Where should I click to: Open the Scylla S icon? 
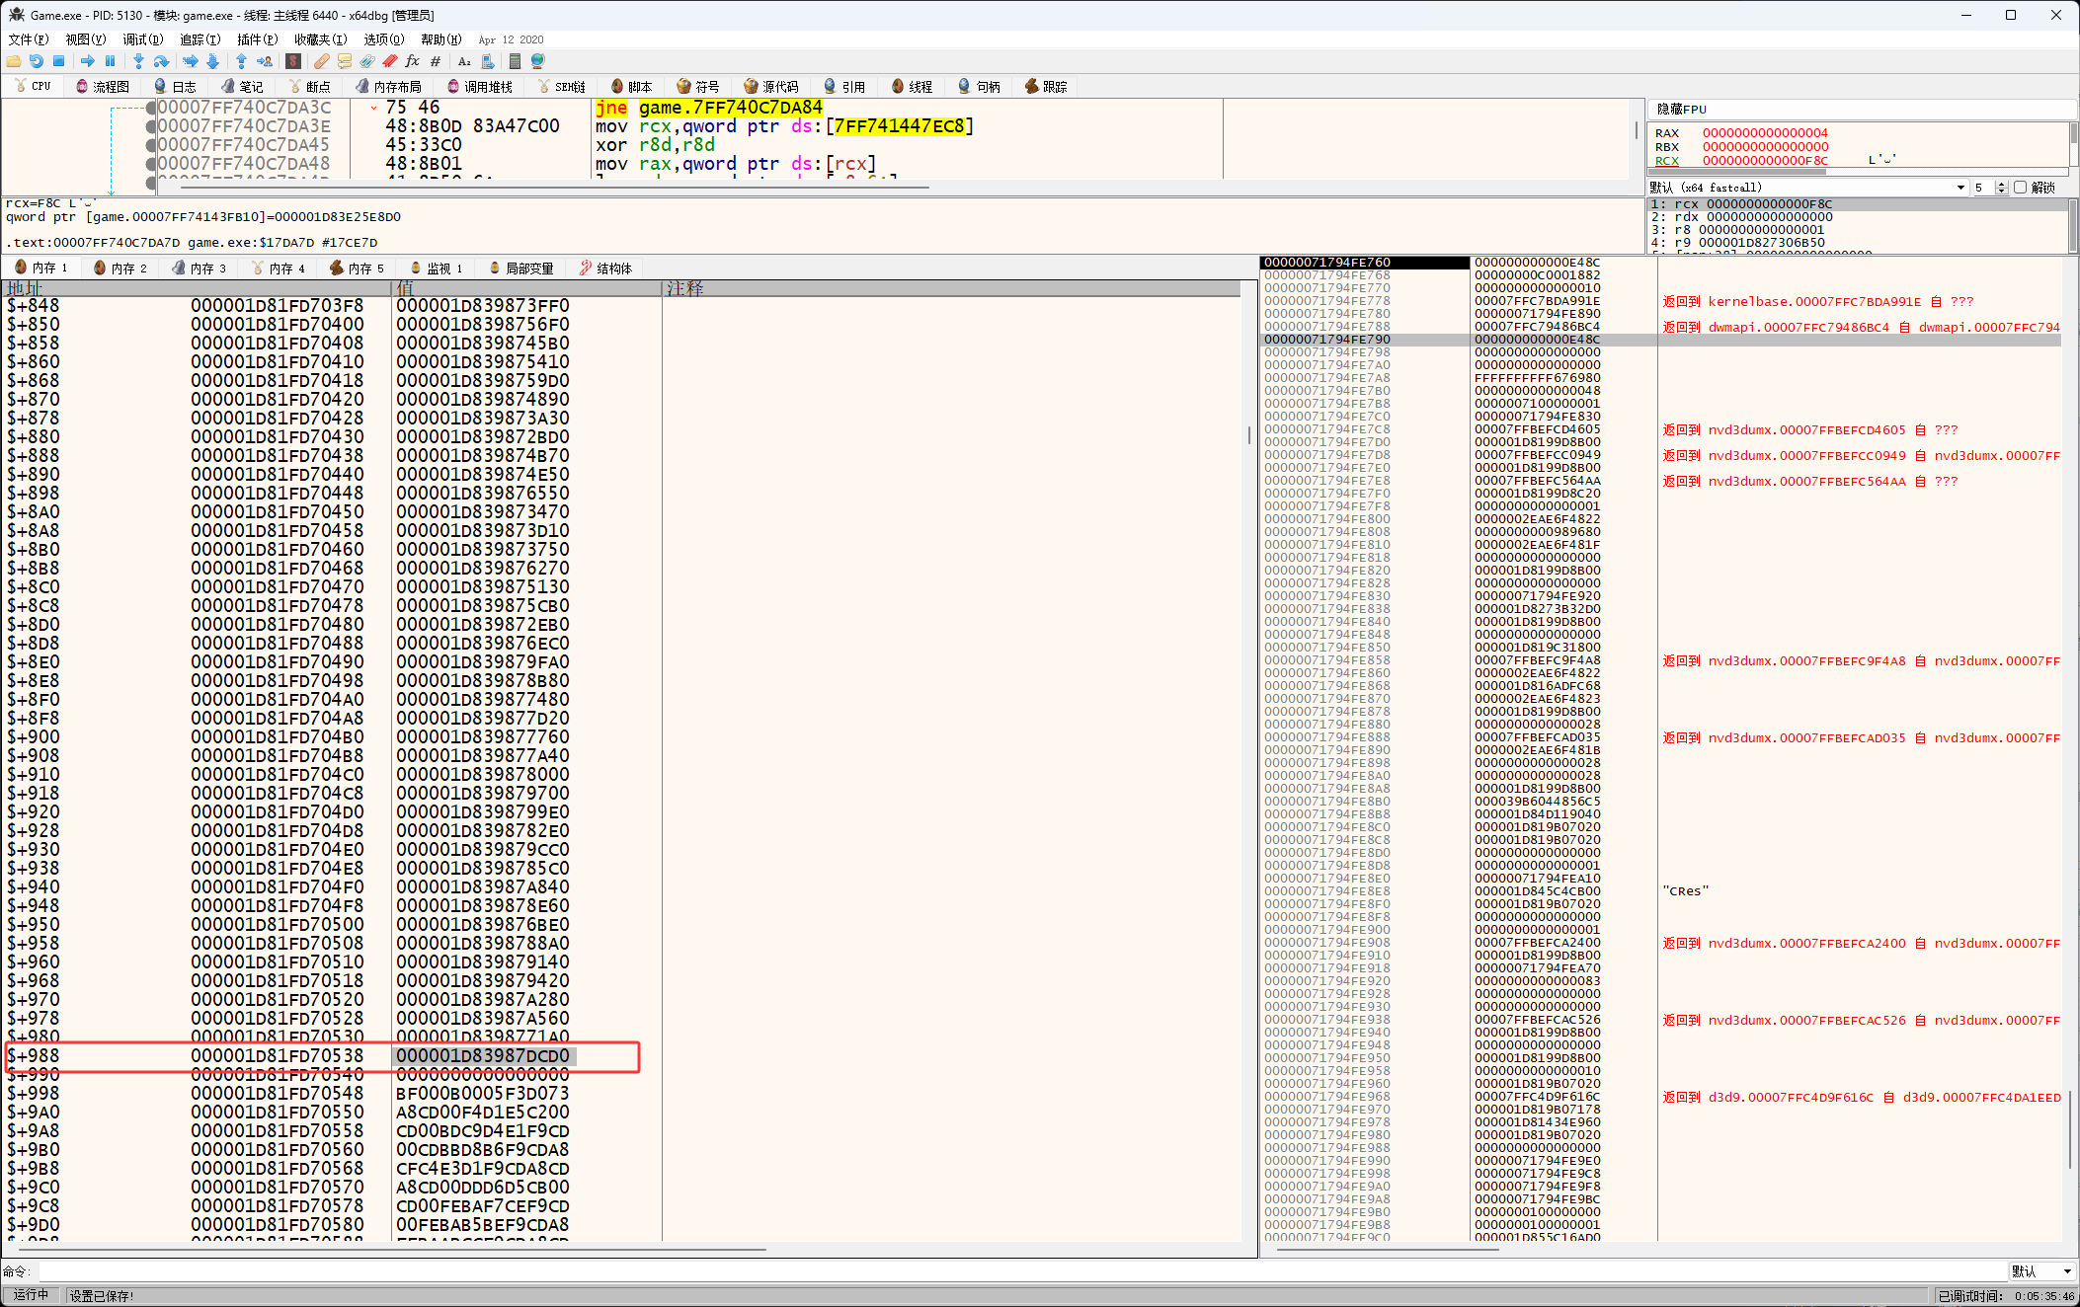tap(293, 61)
